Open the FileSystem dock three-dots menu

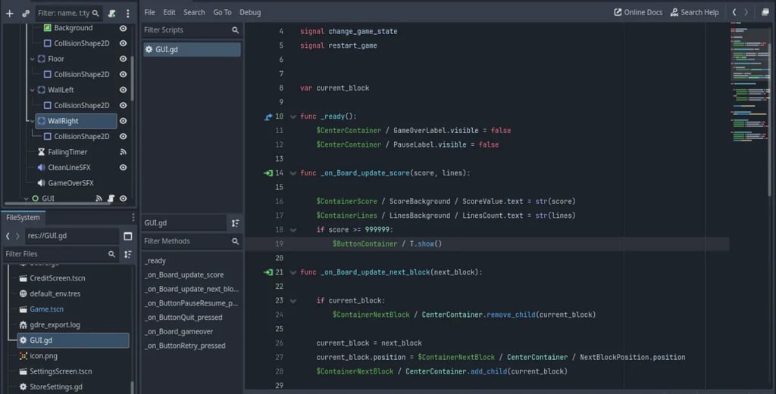tap(133, 218)
